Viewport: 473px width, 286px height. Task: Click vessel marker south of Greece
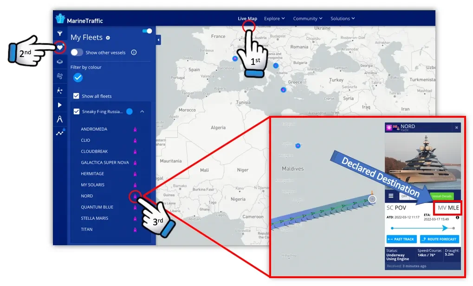[283, 90]
